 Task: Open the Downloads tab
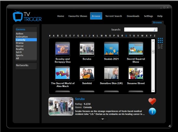click(133, 16)
